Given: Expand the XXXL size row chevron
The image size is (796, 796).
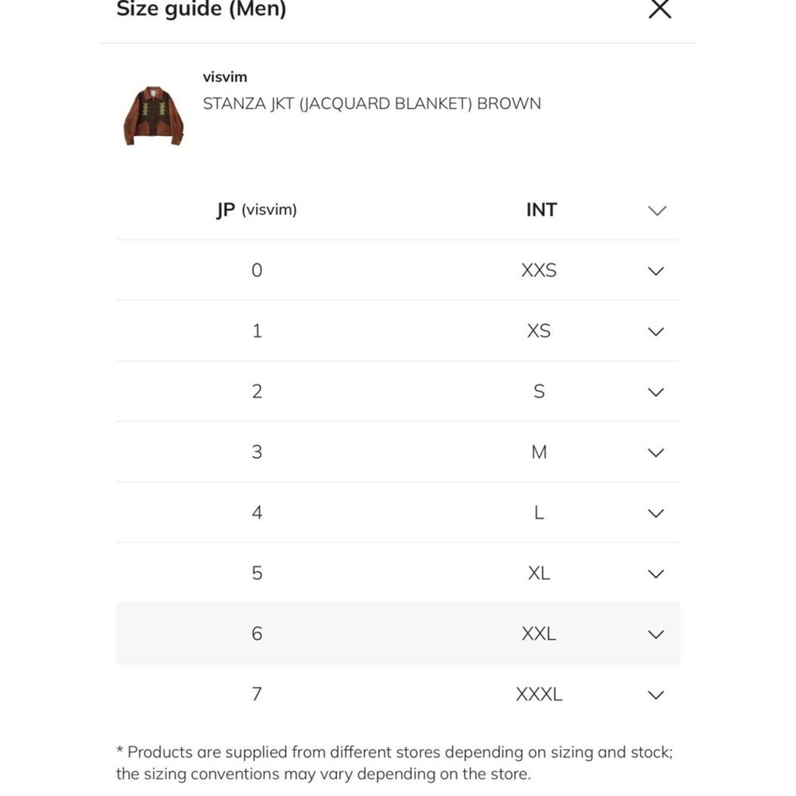Looking at the screenshot, I should coord(656,695).
